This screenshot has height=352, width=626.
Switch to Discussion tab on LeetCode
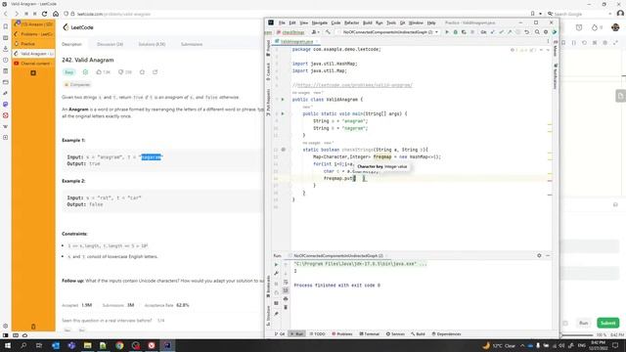tap(110, 44)
